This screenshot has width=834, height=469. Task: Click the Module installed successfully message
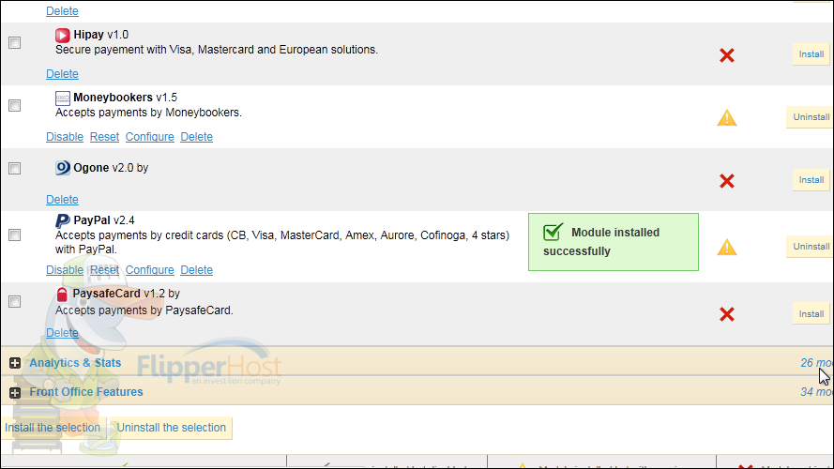pos(614,242)
